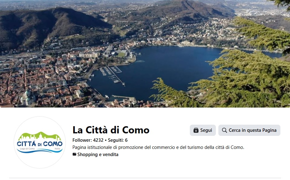The image size is (290, 180).
Task: Open the Follower: 4232 list
Action: 88,140
